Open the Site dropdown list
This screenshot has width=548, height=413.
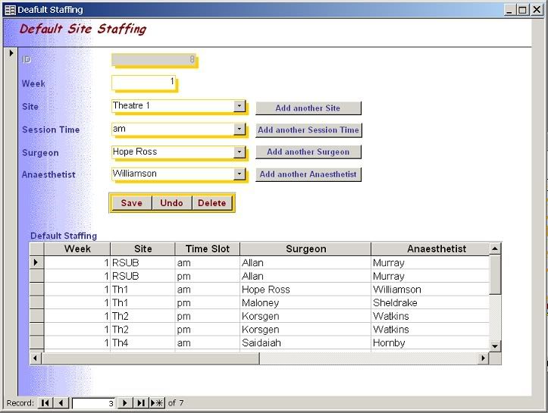coord(240,107)
